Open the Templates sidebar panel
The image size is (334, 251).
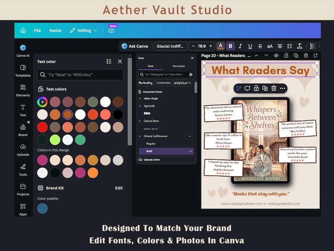[23, 71]
